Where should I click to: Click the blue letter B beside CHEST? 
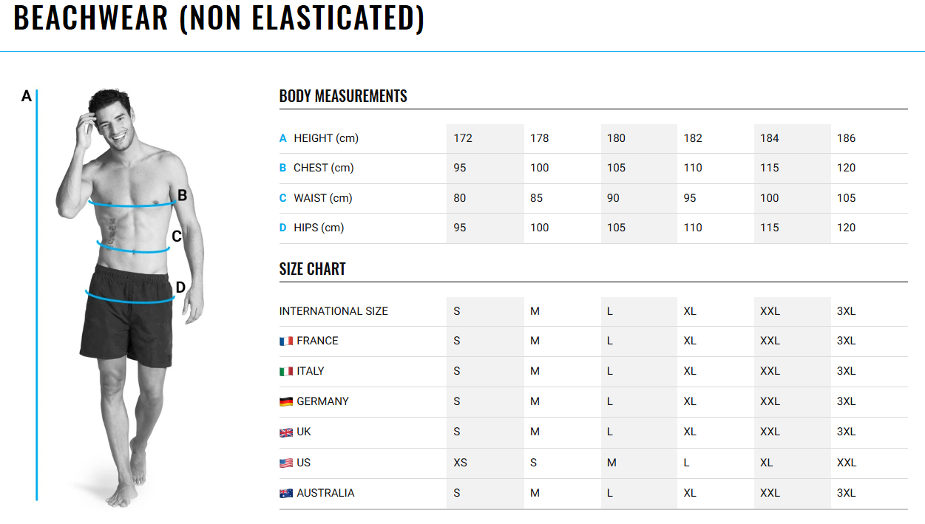[282, 168]
